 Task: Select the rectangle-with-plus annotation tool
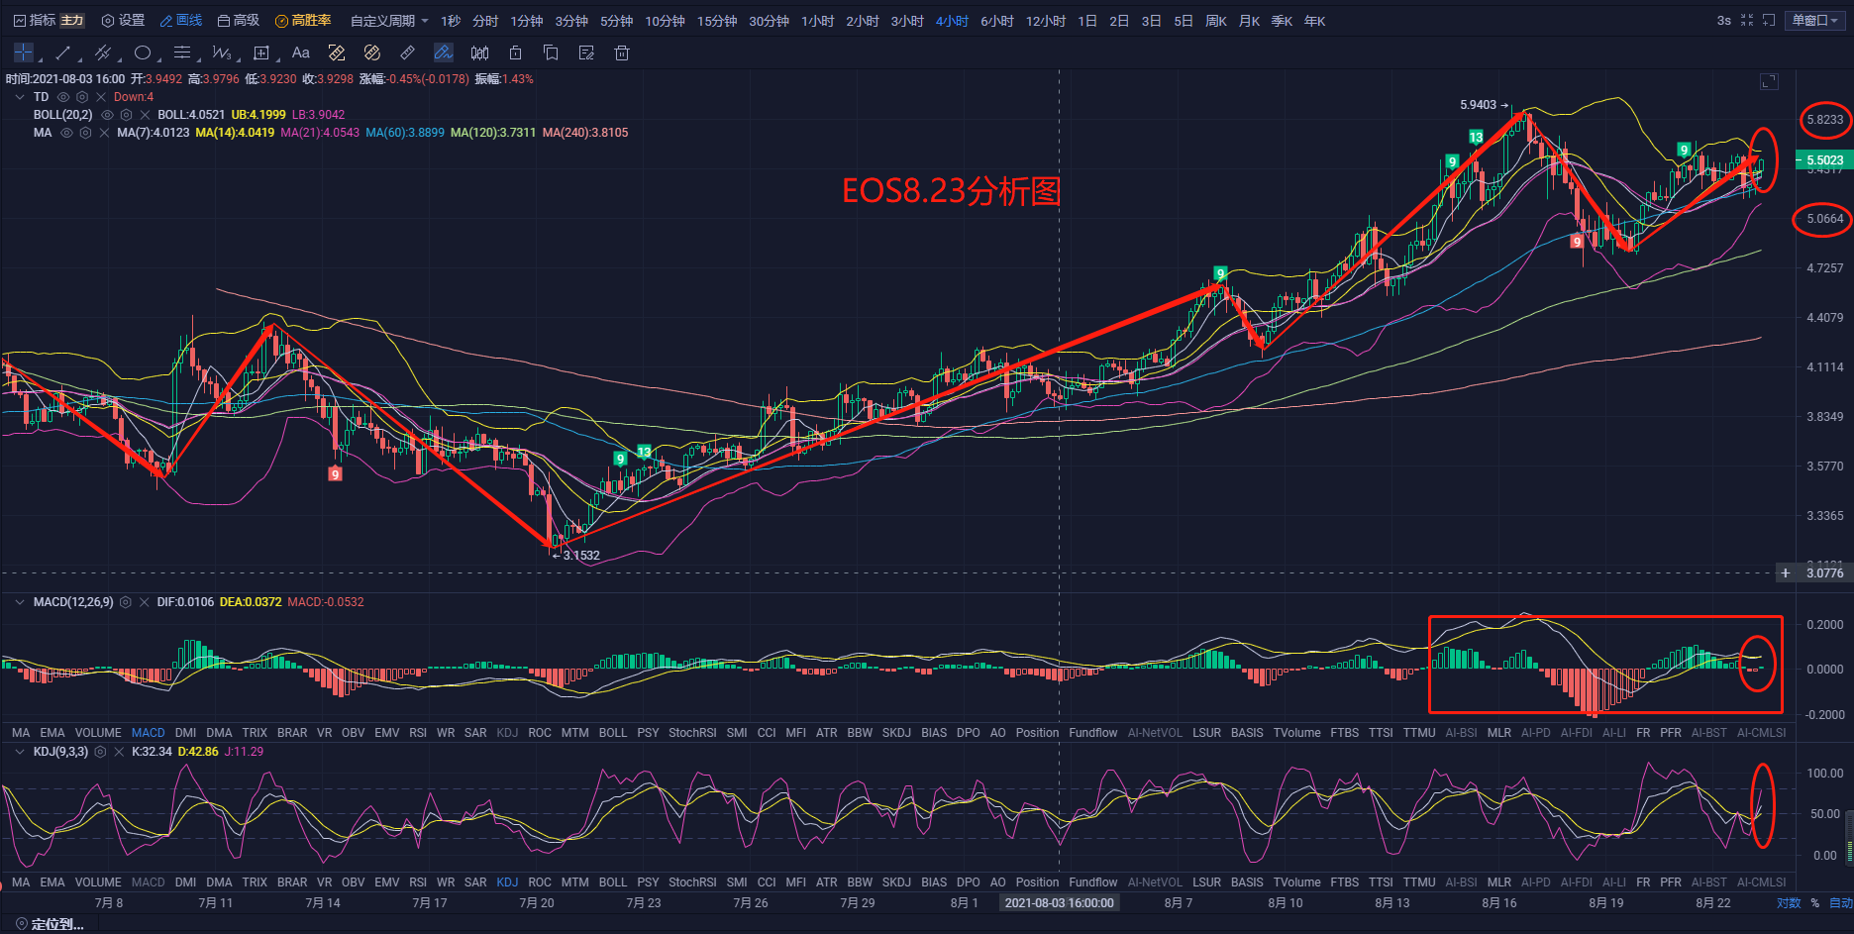(x=261, y=52)
